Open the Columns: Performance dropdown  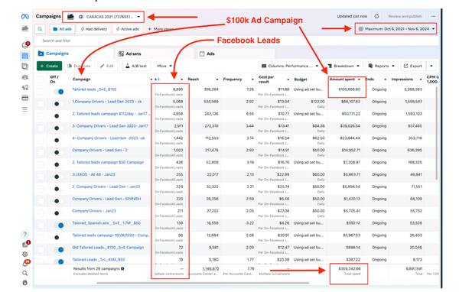pos(289,67)
